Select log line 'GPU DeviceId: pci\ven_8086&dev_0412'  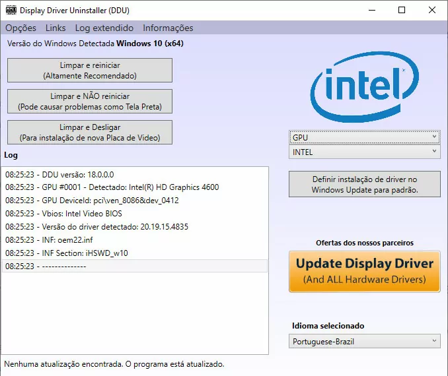pyautogui.click(x=135, y=201)
